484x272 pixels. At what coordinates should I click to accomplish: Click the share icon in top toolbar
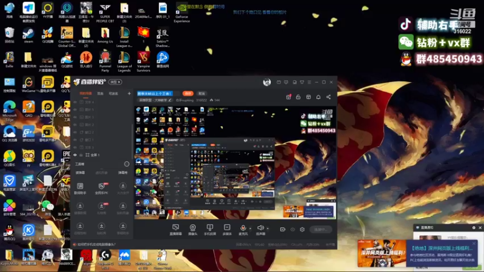tap(329, 97)
